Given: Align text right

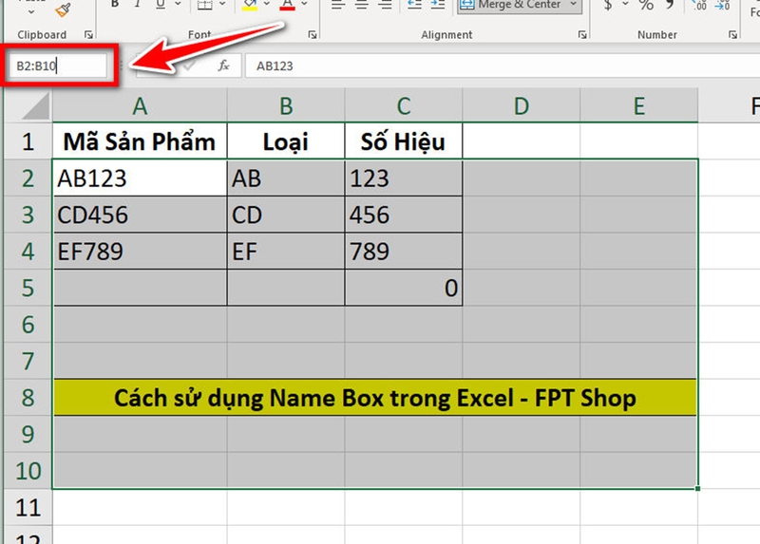Looking at the screenshot, I should [386, 5].
